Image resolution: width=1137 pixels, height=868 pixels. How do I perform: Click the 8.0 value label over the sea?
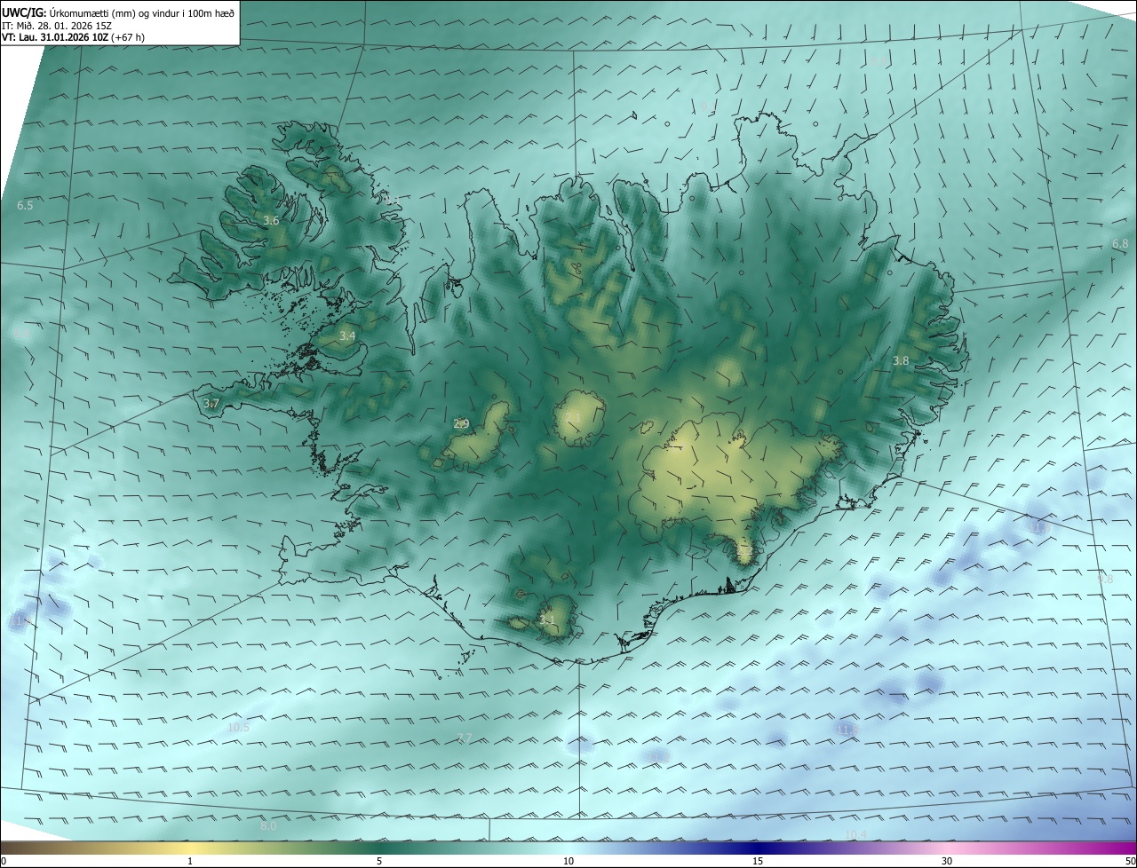click(x=268, y=825)
